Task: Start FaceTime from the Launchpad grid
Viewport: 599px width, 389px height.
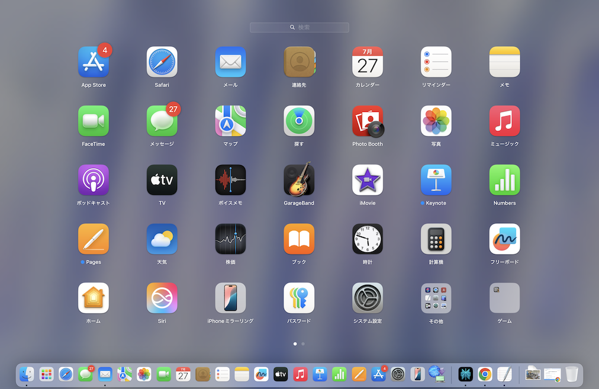Action: pyautogui.click(x=93, y=121)
